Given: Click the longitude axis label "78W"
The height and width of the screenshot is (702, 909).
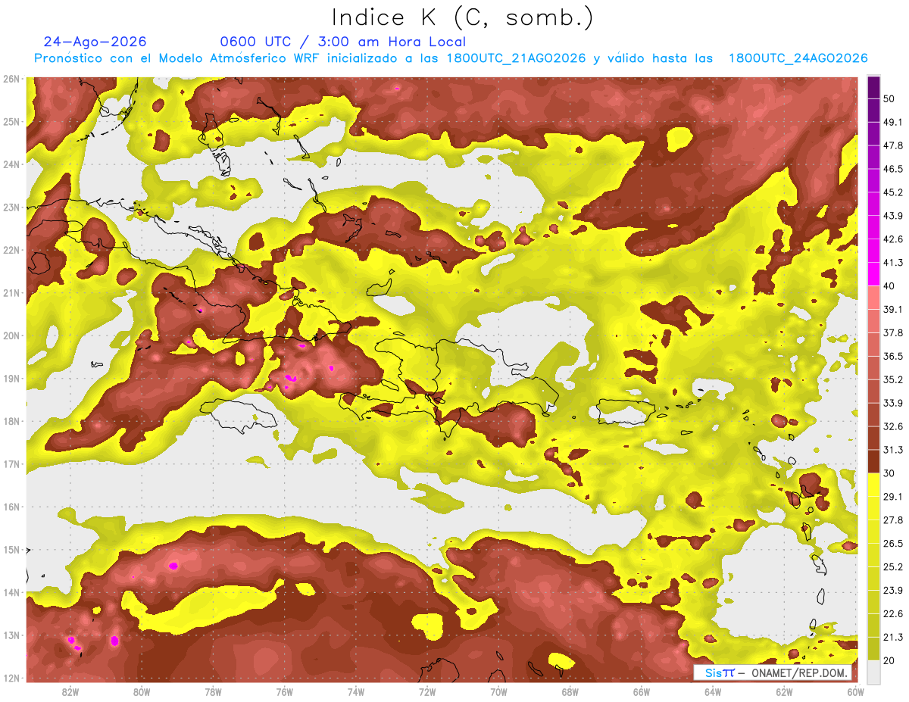Looking at the screenshot, I should click(x=213, y=691).
